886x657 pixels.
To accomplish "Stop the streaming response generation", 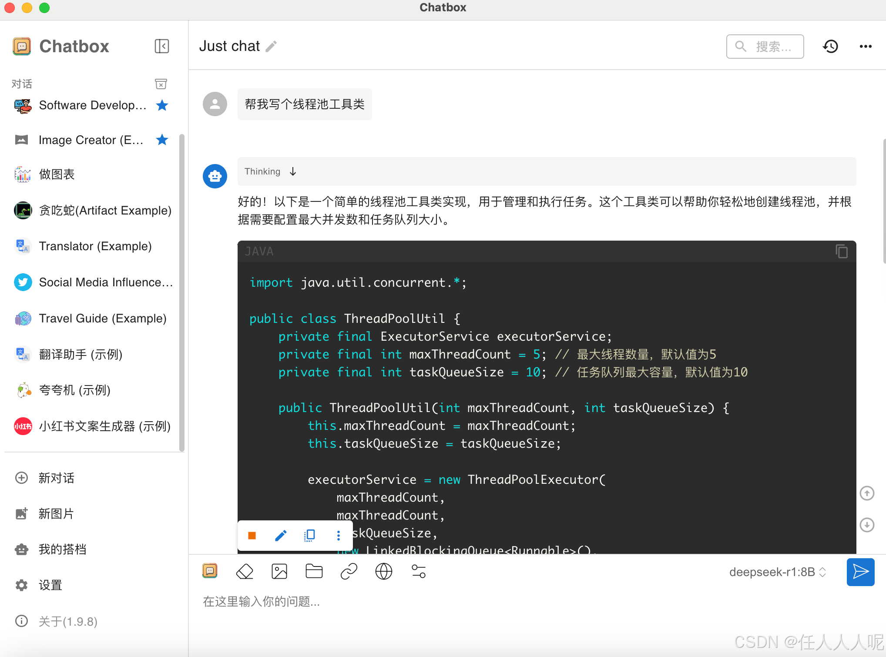I will click(x=252, y=535).
